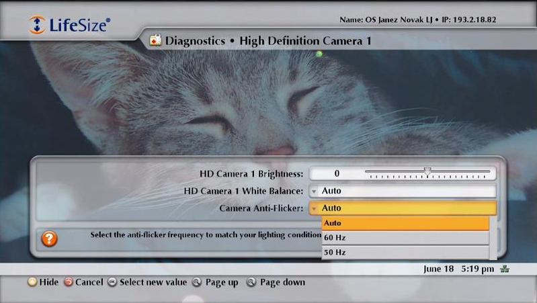Collapse the Camera Anti-Flicker dropdown
The image size is (537, 303).
coord(403,208)
